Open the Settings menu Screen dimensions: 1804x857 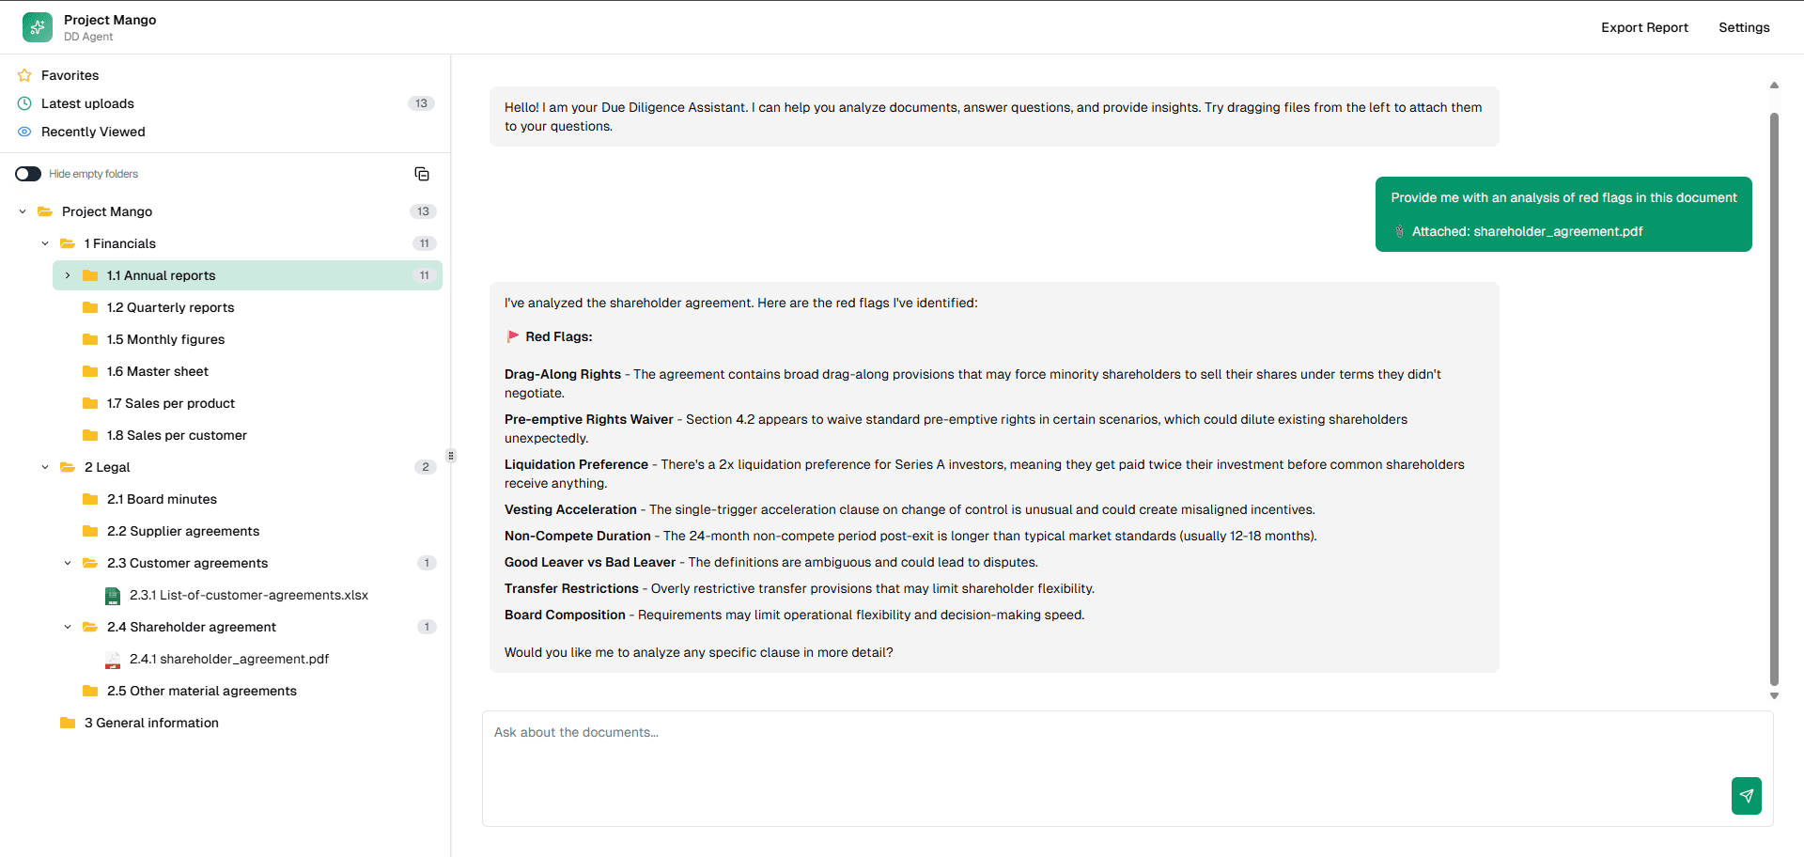click(x=1744, y=27)
